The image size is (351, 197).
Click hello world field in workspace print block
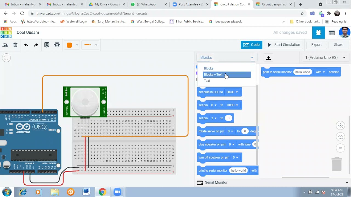(x=302, y=72)
